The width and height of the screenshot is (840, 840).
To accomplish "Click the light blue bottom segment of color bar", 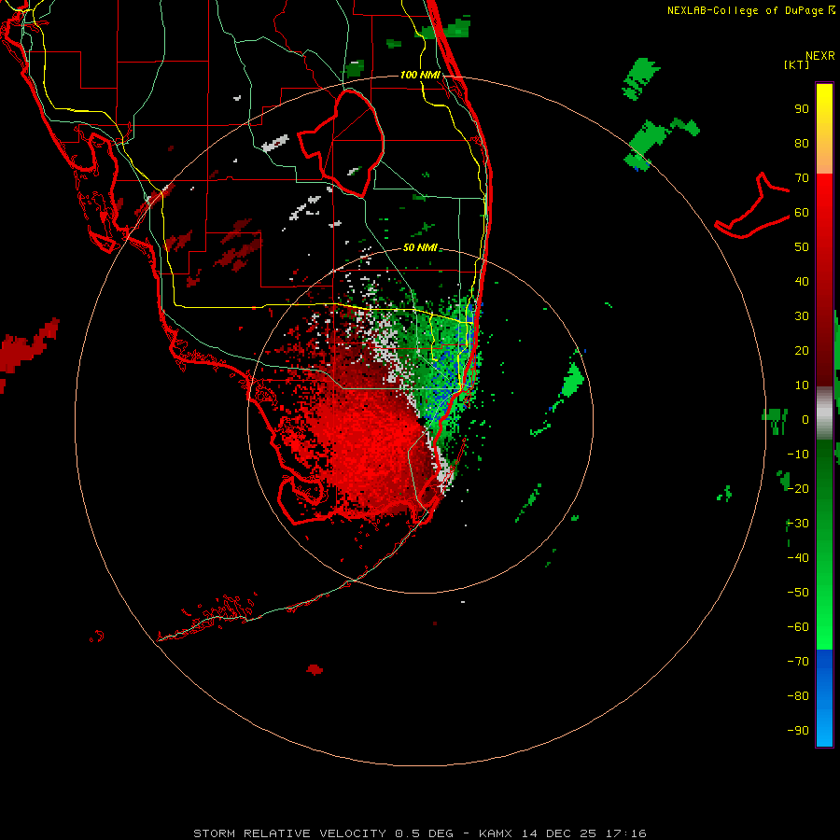I will (x=824, y=730).
